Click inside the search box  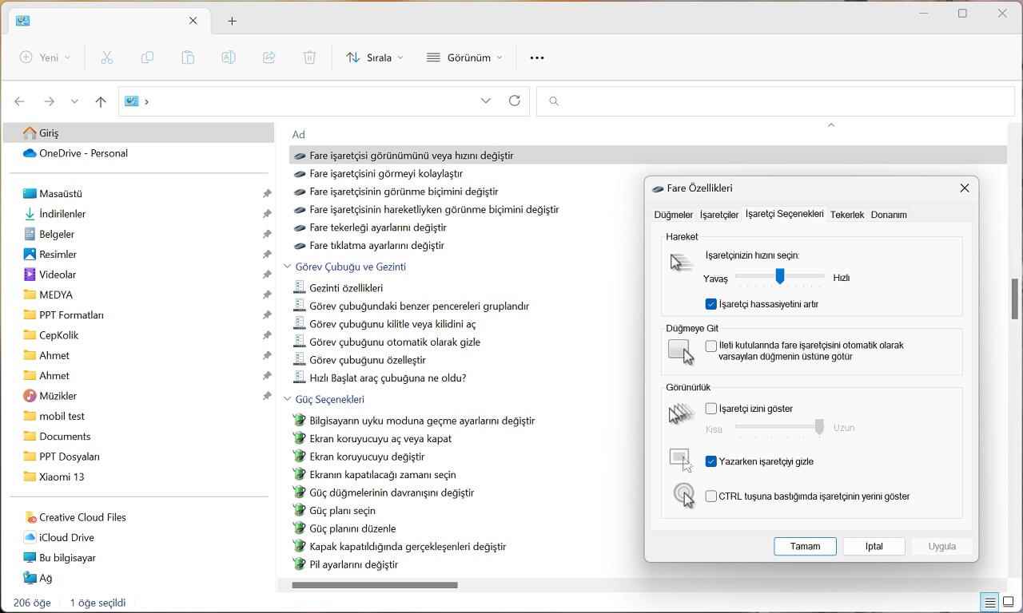775,101
